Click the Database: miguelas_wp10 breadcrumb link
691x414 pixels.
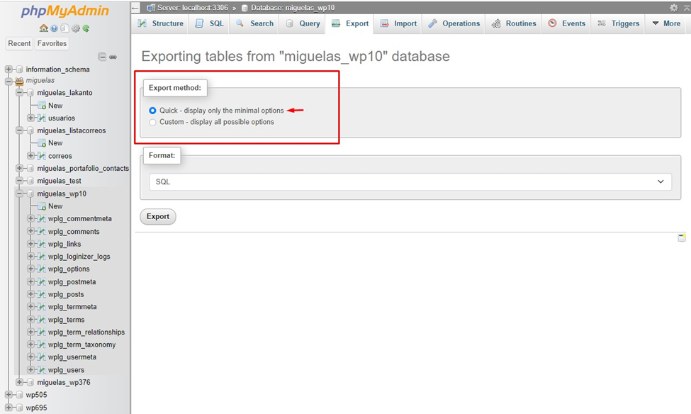click(293, 8)
